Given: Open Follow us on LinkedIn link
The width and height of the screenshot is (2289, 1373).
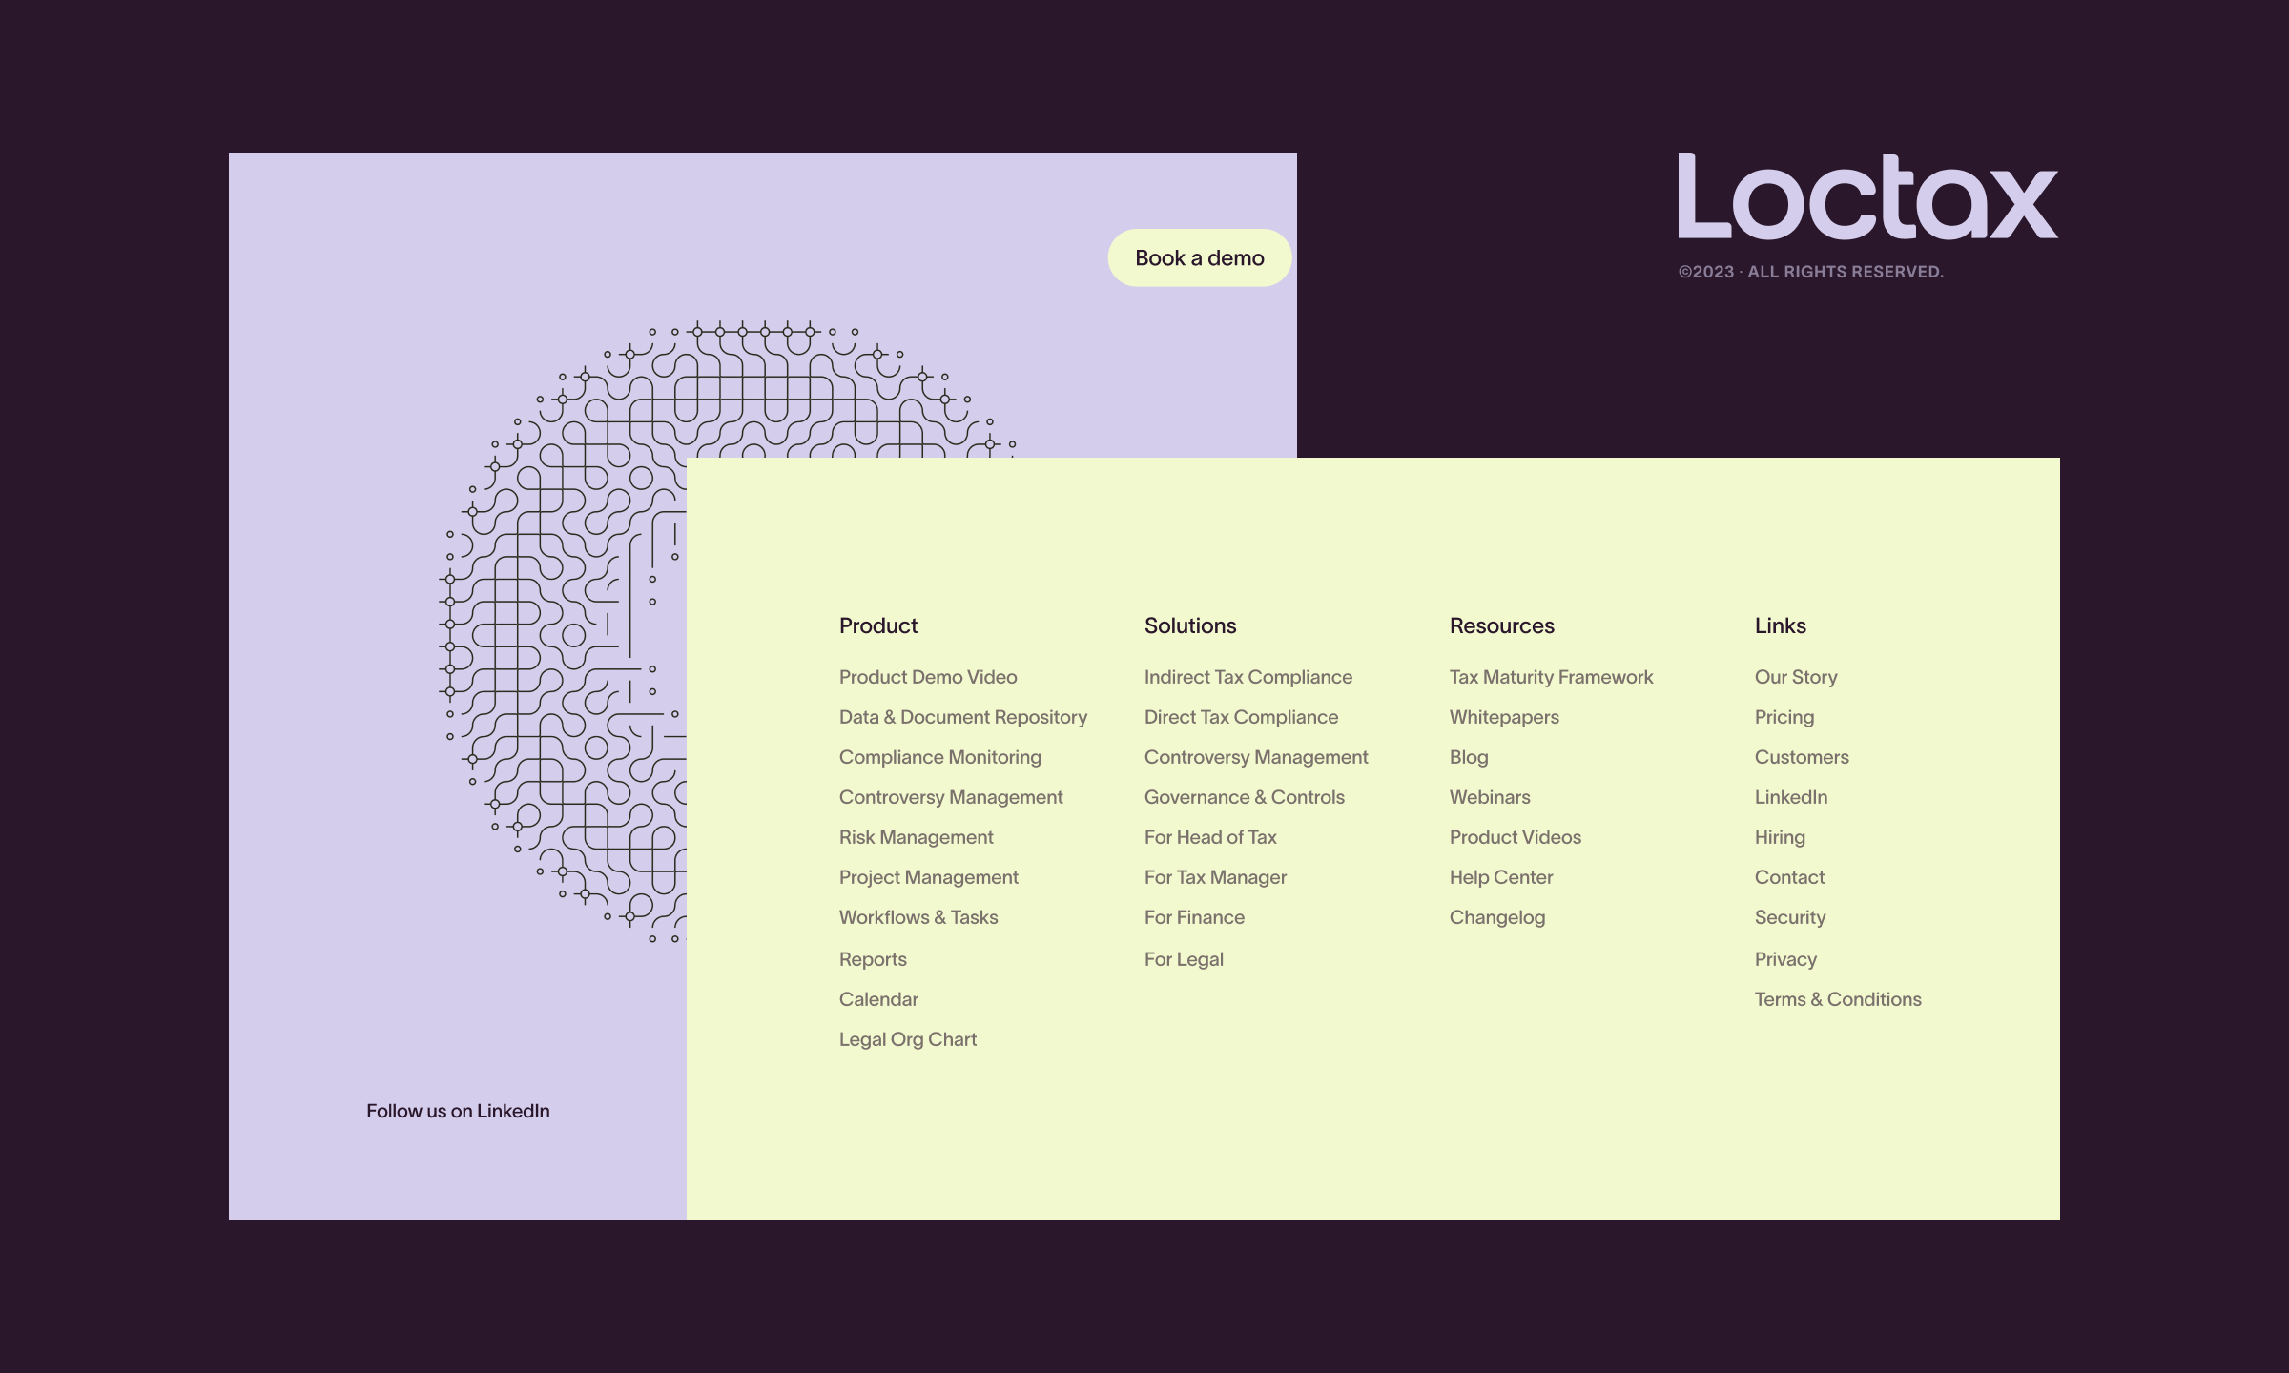Looking at the screenshot, I should [458, 1111].
